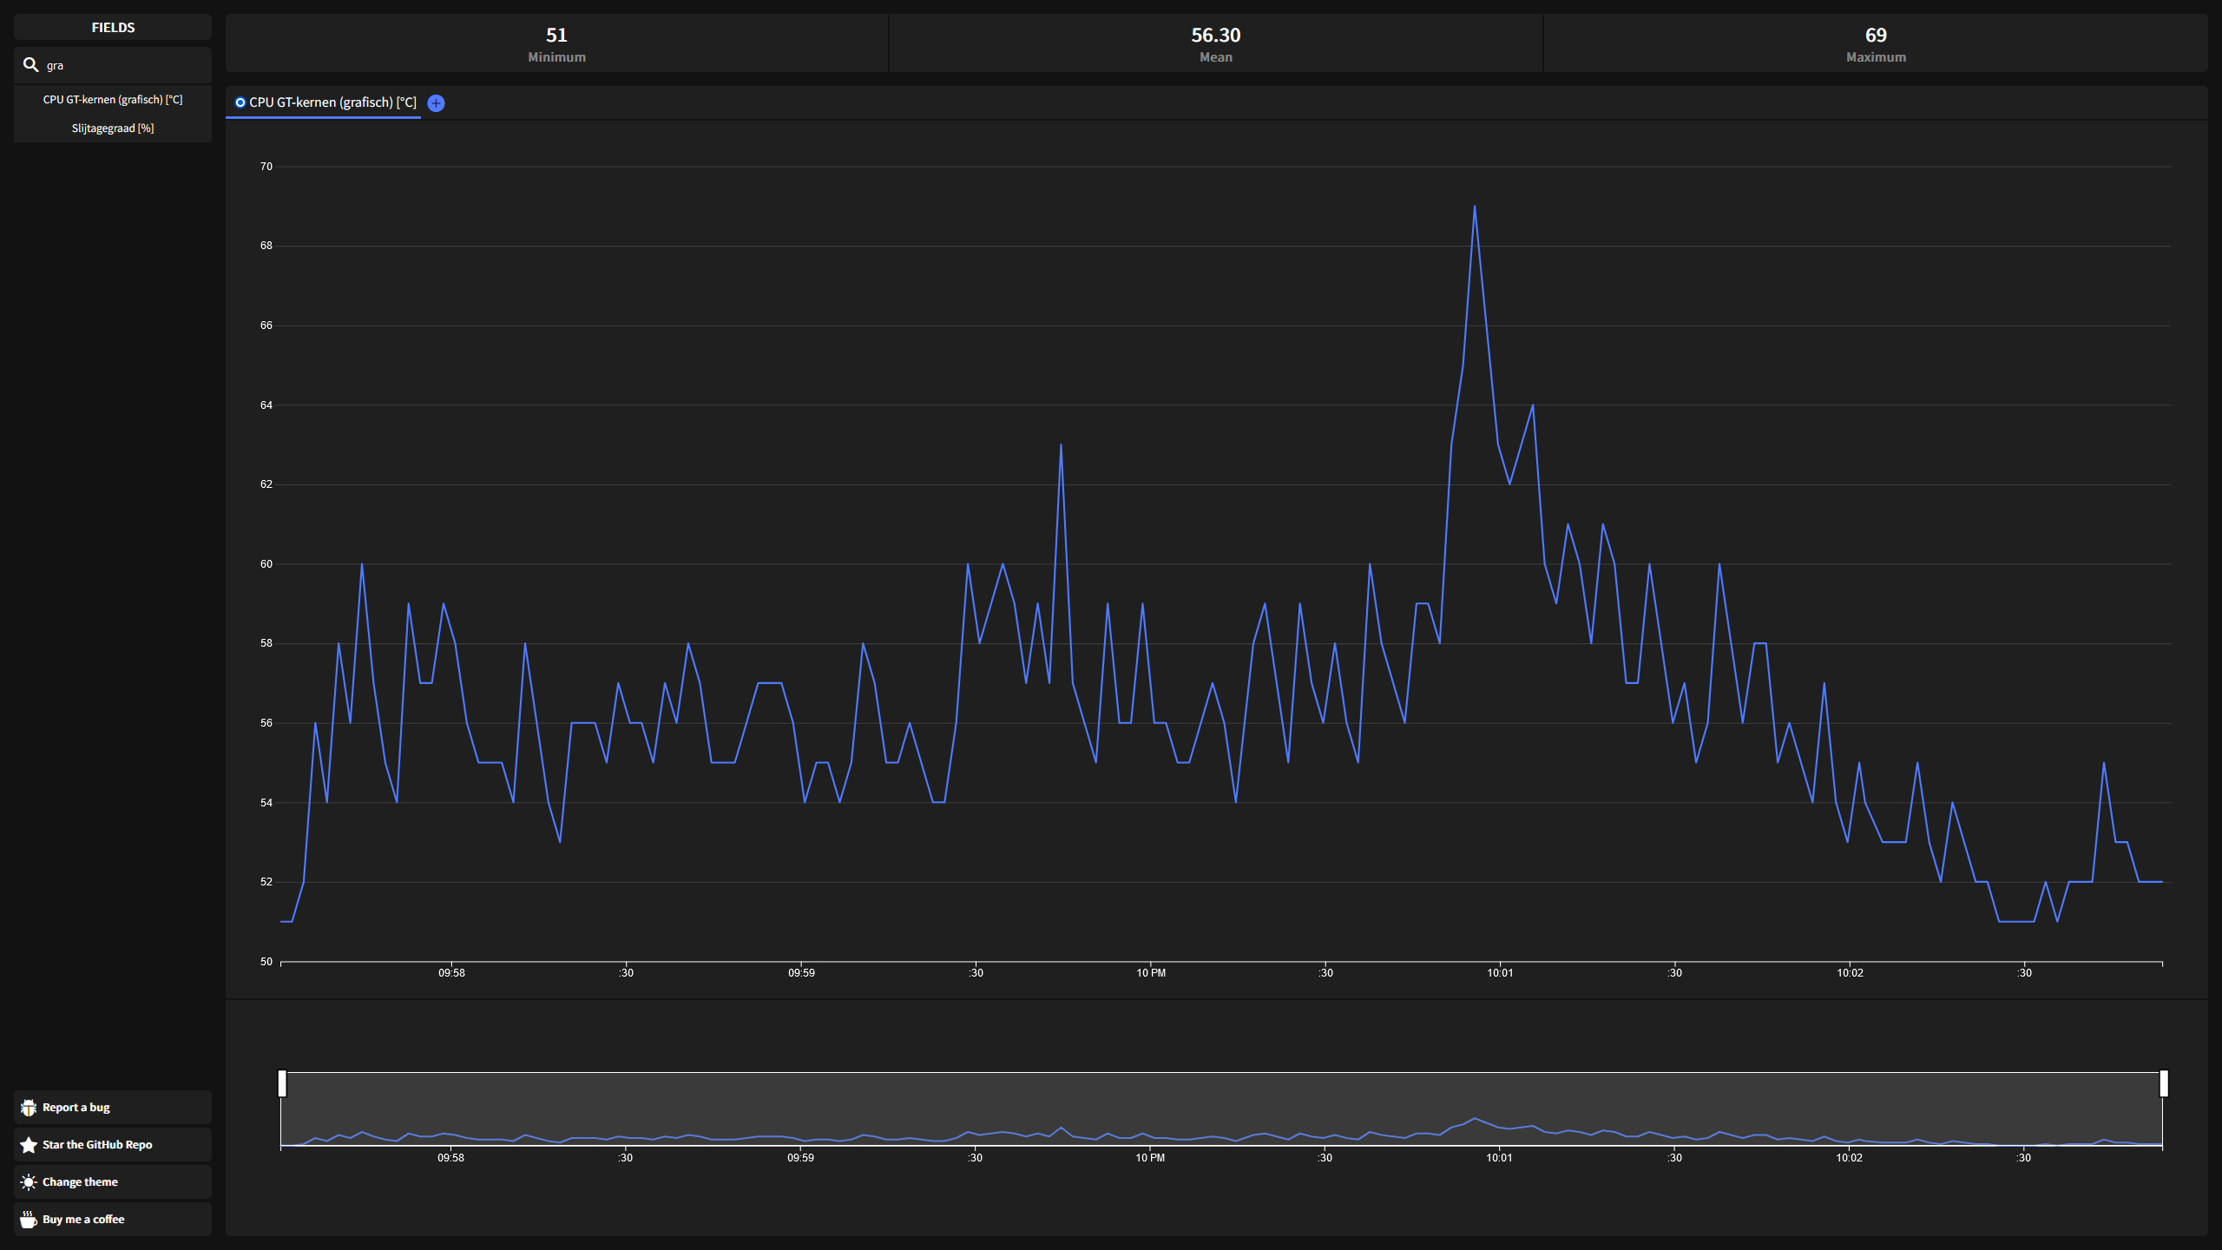2222x1250 pixels.
Task: Click the blue plus add-chart icon
Action: click(x=436, y=103)
